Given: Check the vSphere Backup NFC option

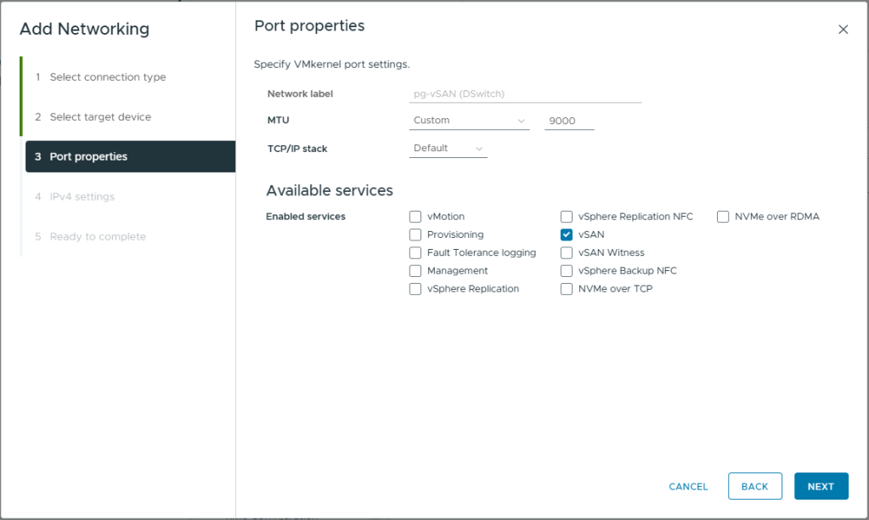Looking at the screenshot, I should (567, 271).
